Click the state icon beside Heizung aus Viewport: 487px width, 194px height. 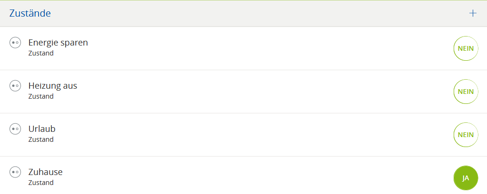coord(15,86)
